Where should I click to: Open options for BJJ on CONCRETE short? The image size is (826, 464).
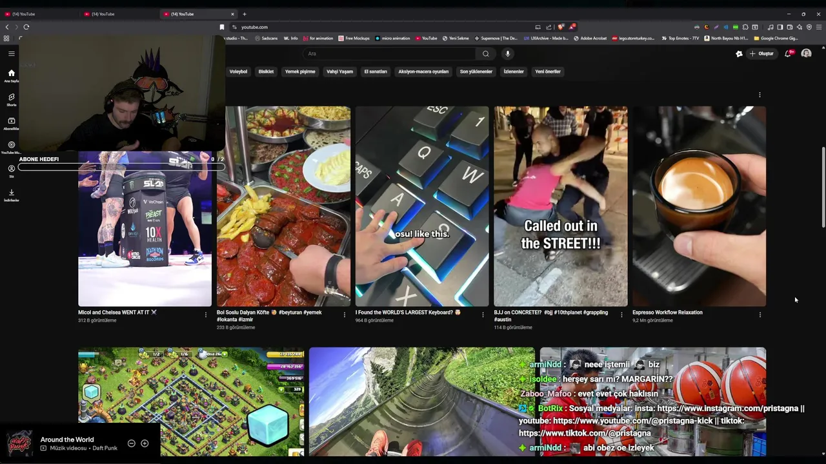pyautogui.click(x=621, y=315)
